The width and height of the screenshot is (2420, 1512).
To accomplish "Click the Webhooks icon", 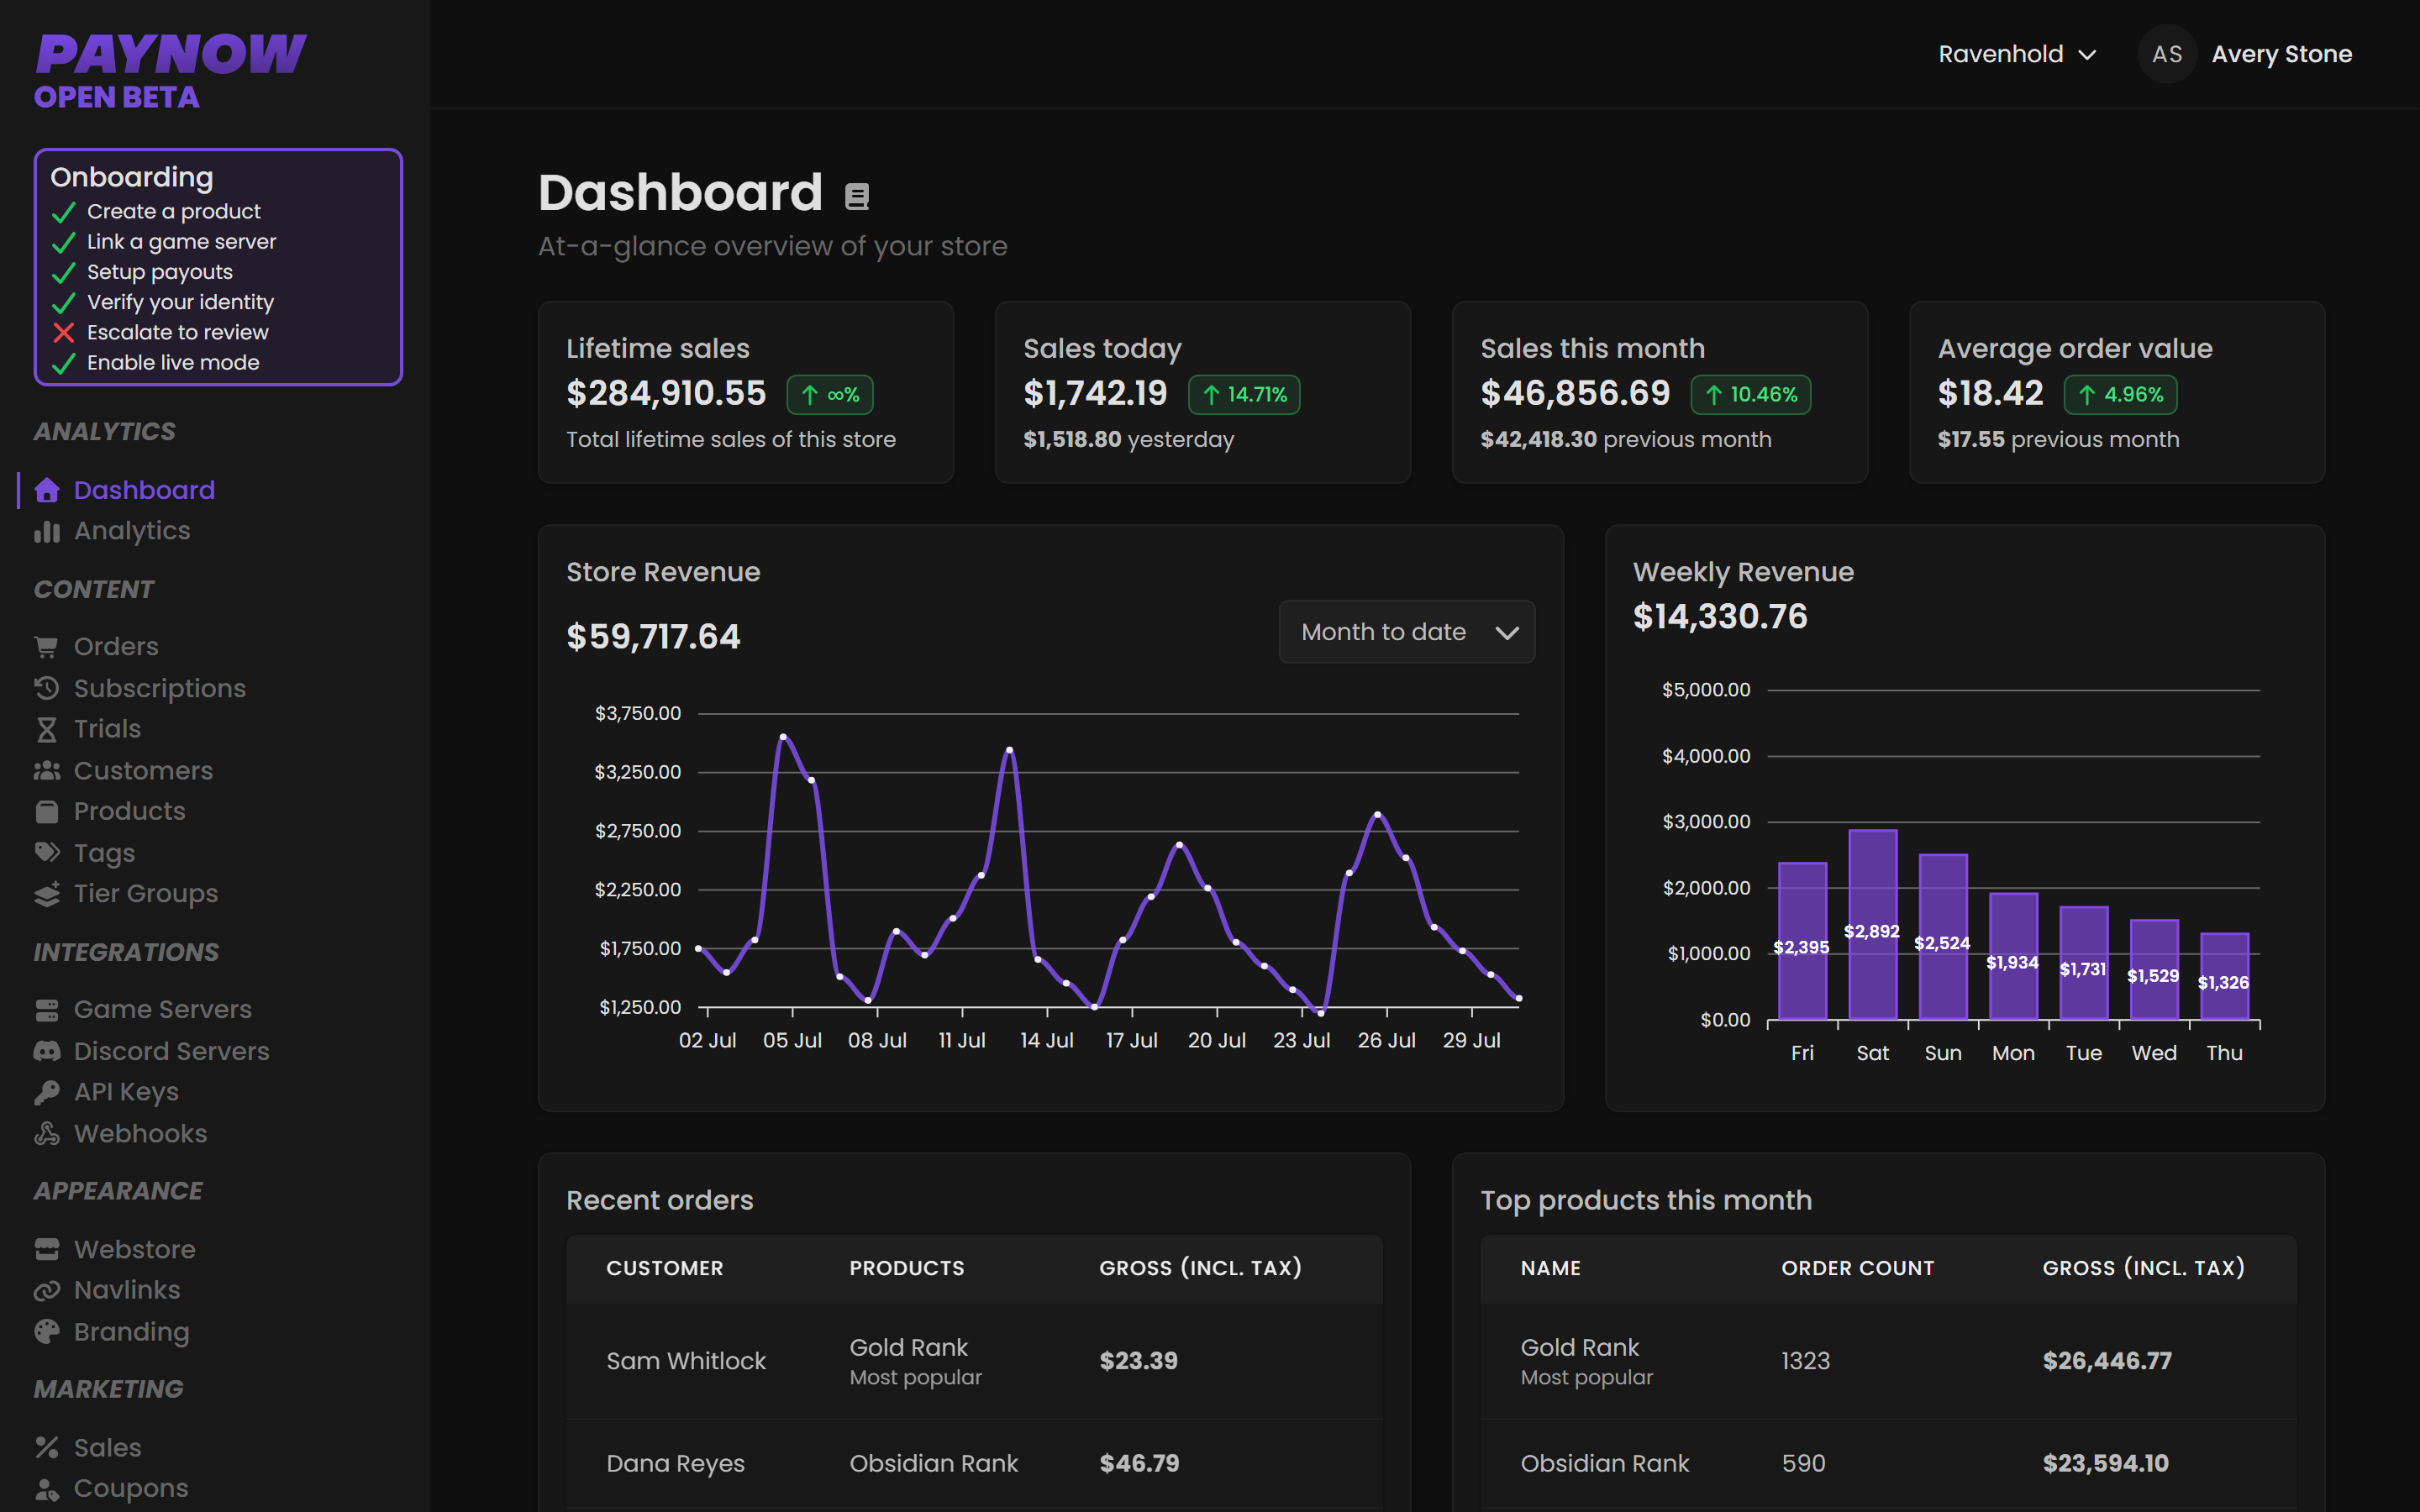I will point(46,1133).
